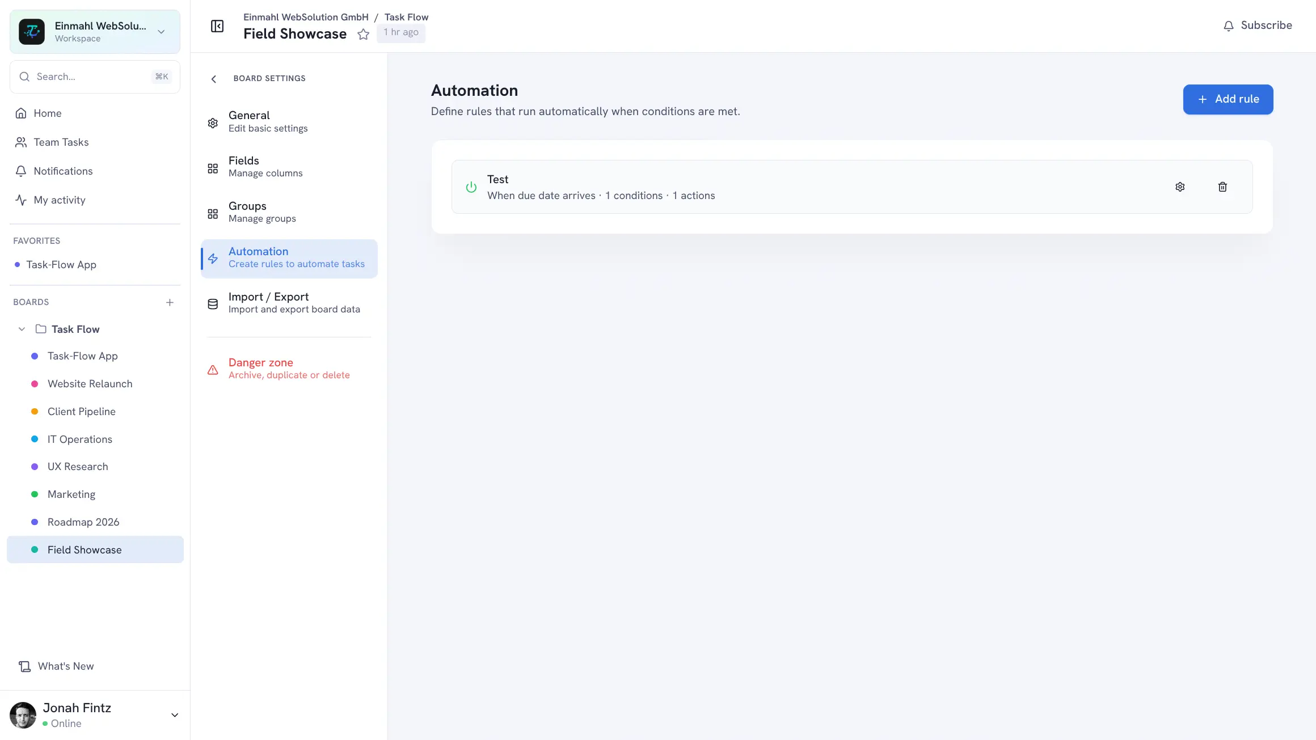The height and width of the screenshot is (740, 1316).
Task: Open Team Tasks page
Action: (95, 142)
